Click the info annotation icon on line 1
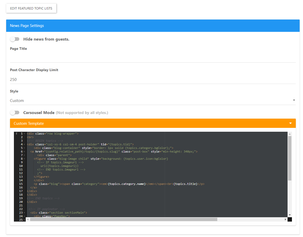 tap(16, 134)
